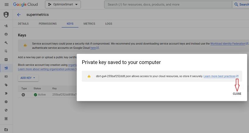Viewport: 249px width, 133px height.
Task: Open the gear Settings sidebar icon
Action: tap(6, 102)
